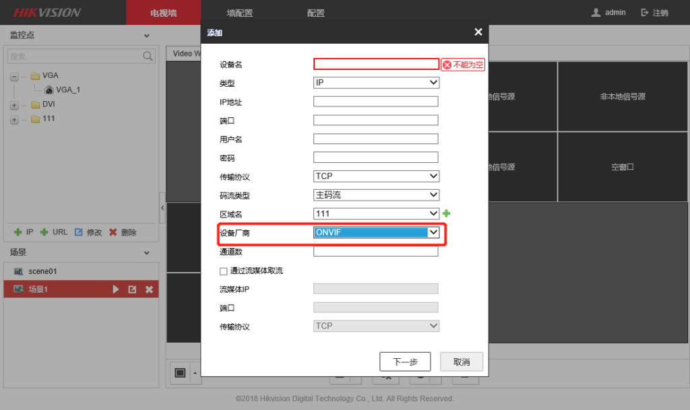Screen dimensions: 690x410
Task: Switch to the 墙配置 tab
Action: pyautogui.click(x=239, y=12)
